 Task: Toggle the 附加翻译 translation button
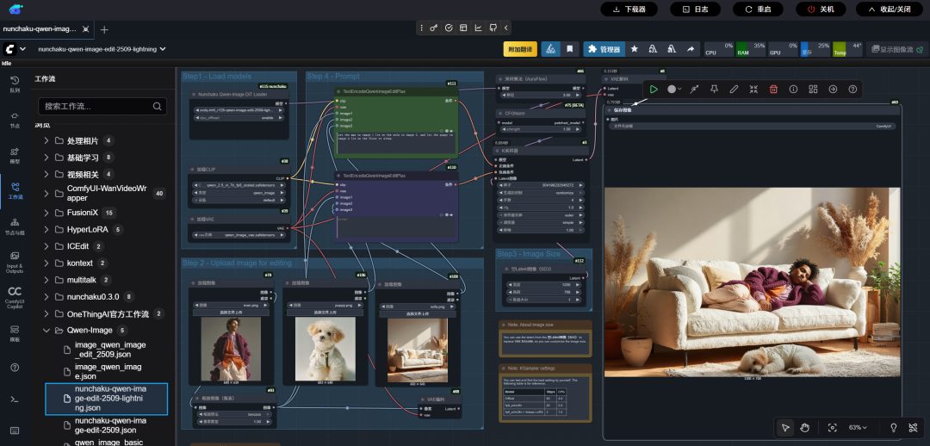pyautogui.click(x=520, y=49)
